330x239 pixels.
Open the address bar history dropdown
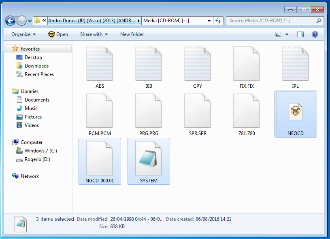[209, 21]
